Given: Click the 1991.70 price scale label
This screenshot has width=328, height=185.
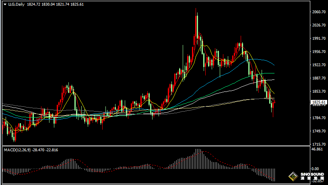Looking at the screenshot, I should coord(319,39).
